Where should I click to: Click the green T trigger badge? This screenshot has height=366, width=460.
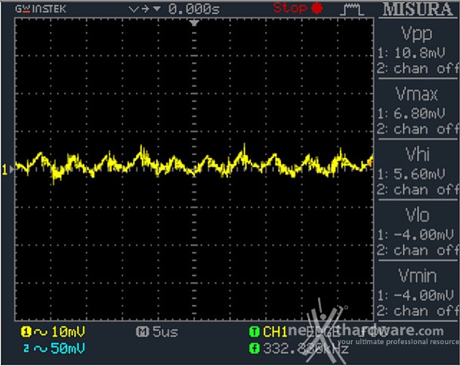[x=254, y=332]
